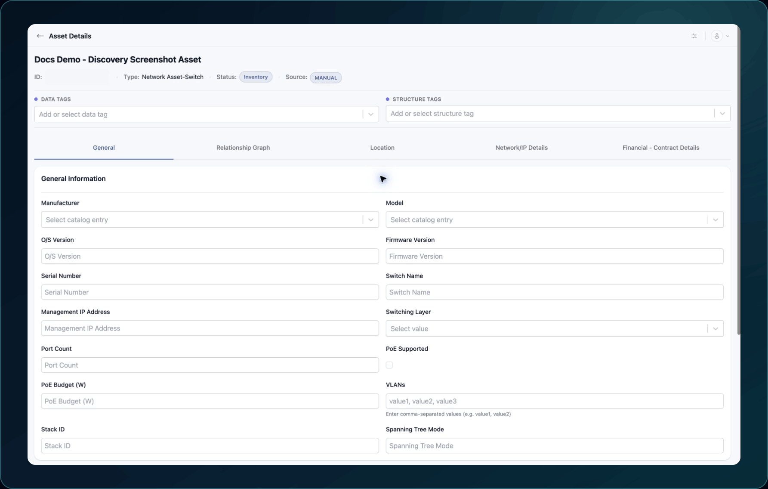Click into the O/S Version field
Screen dimensions: 768x489
(x=210, y=256)
